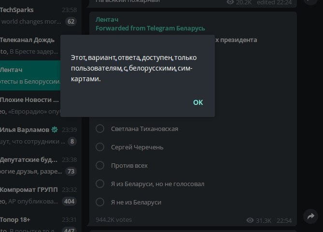Choose the Сергей Черечень poll option
Image resolution: width=323 pixels, height=232 pixels.
[100, 147]
